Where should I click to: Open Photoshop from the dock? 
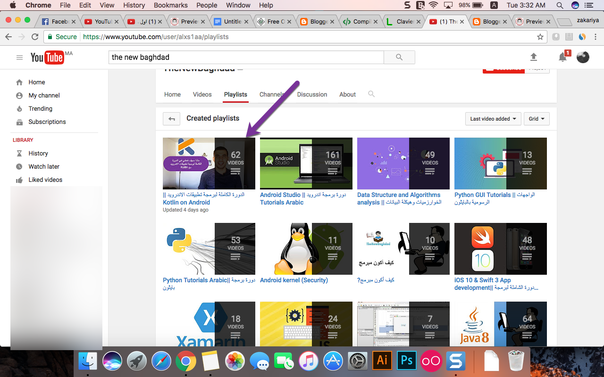(406, 361)
